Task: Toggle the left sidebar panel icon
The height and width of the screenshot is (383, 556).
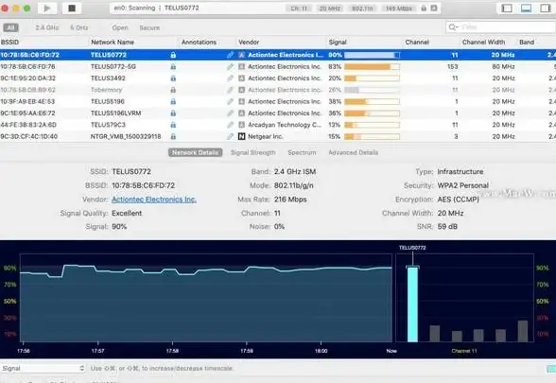Action: pos(507,9)
